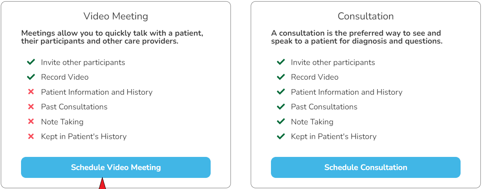The image size is (482, 189).
Task: Click red X beside Video Meeting's Kept in Patient's History
Action: pos(31,136)
